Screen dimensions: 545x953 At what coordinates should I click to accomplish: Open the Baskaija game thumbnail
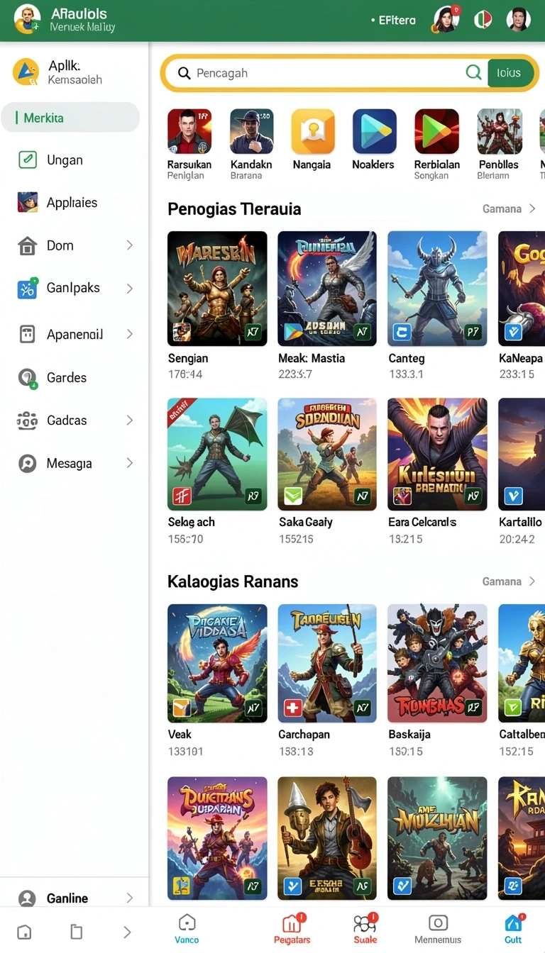[437, 663]
